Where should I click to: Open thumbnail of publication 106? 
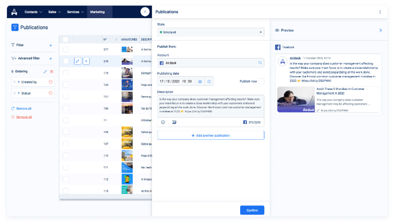point(127,132)
